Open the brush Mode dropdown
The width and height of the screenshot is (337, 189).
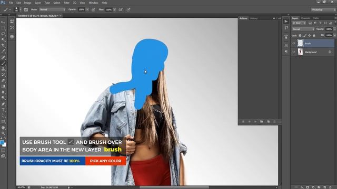[52, 9]
